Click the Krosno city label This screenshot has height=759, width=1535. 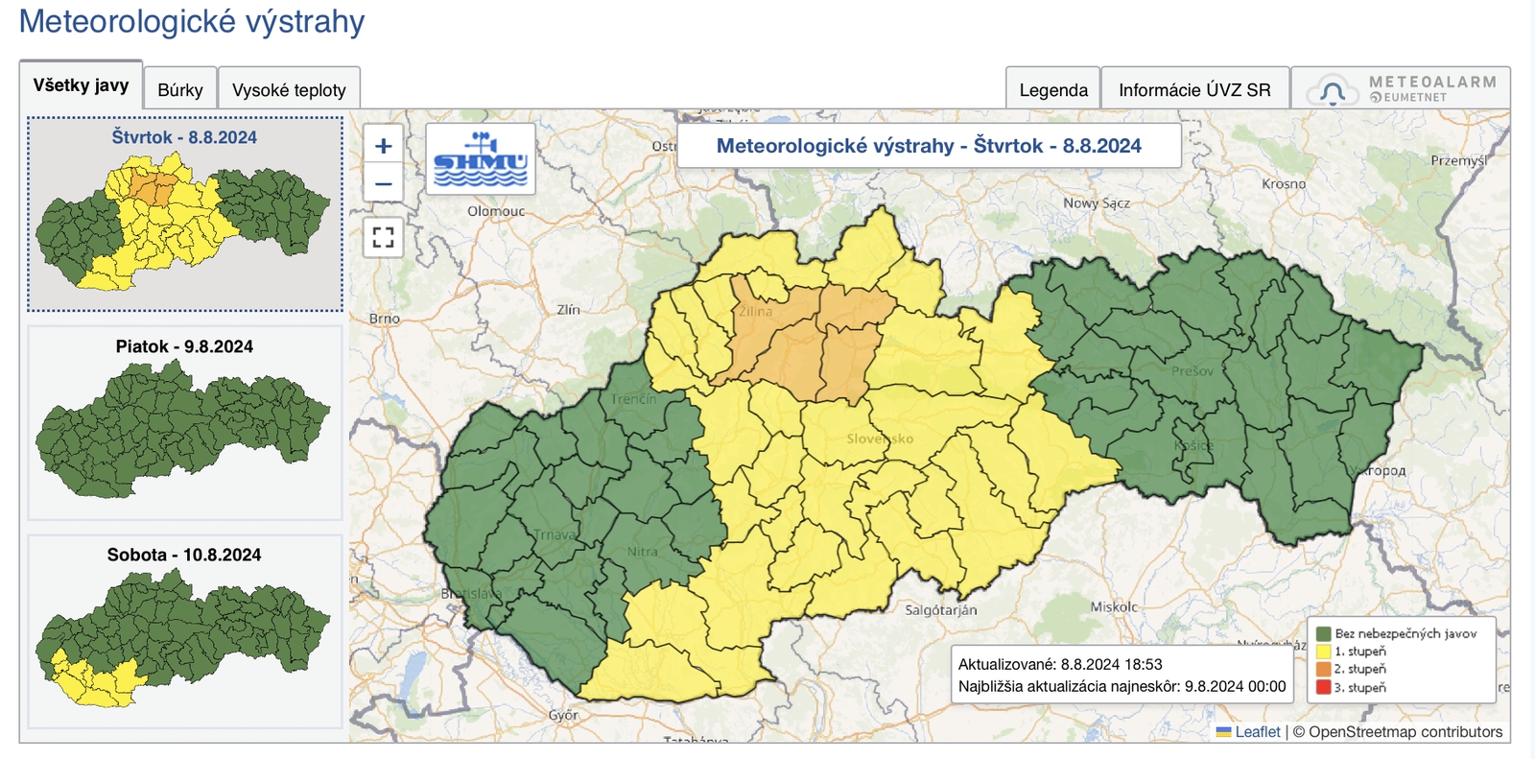click(x=1284, y=183)
